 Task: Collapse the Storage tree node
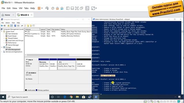2,47
